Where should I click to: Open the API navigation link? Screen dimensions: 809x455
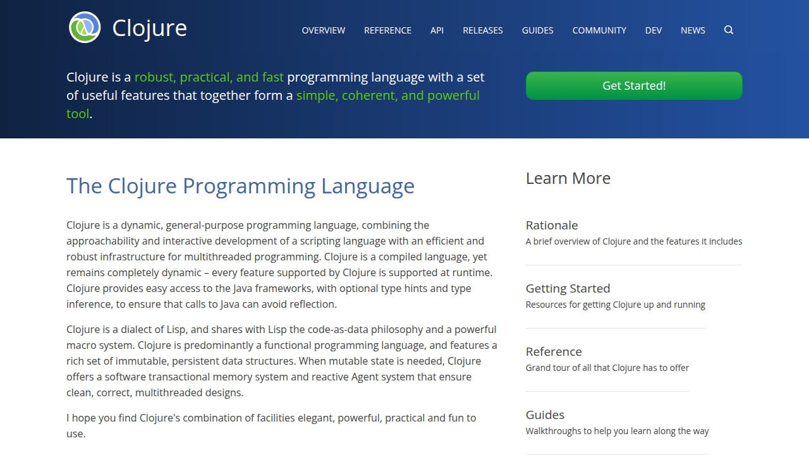pos(437,30)
